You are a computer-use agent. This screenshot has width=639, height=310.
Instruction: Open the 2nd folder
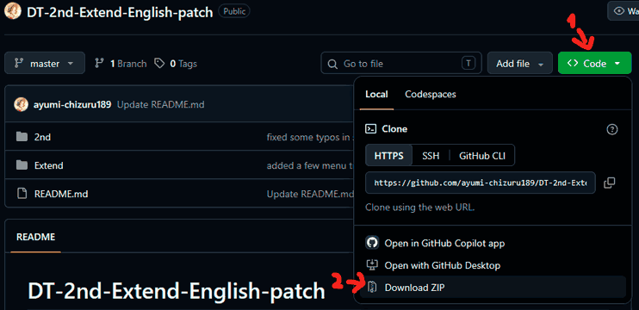[x=42, y=137]
